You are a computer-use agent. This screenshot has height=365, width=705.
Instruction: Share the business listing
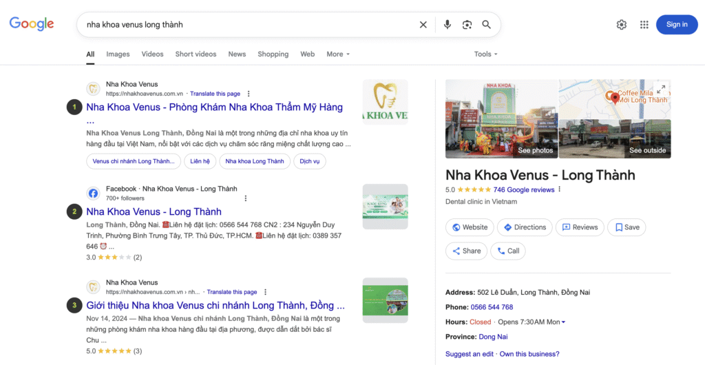pyautogui.click(x=466, y=251)
